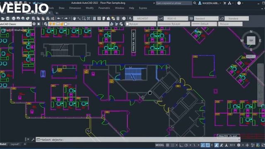Viewport: 265px width, 149px height.
Task: Open the Draw menu
Action: click(x=62, y=8)
